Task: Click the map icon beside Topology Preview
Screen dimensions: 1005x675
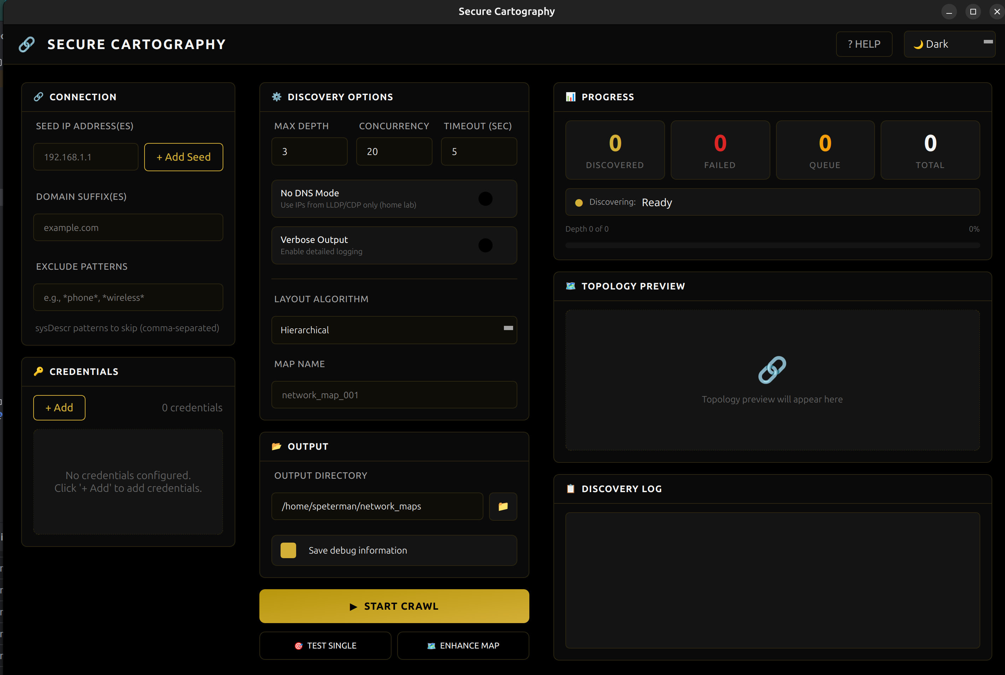Action: click(x=571, y=285)
